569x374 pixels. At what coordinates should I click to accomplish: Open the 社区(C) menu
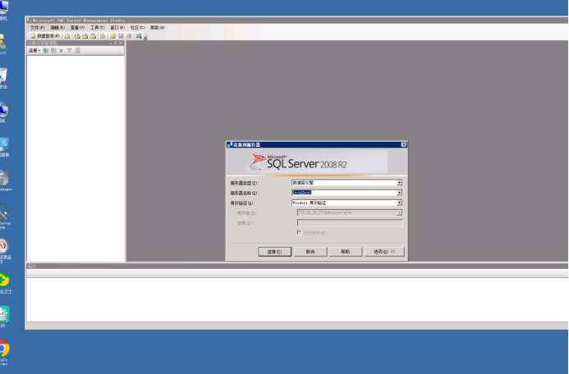click(x=138, y=28)
